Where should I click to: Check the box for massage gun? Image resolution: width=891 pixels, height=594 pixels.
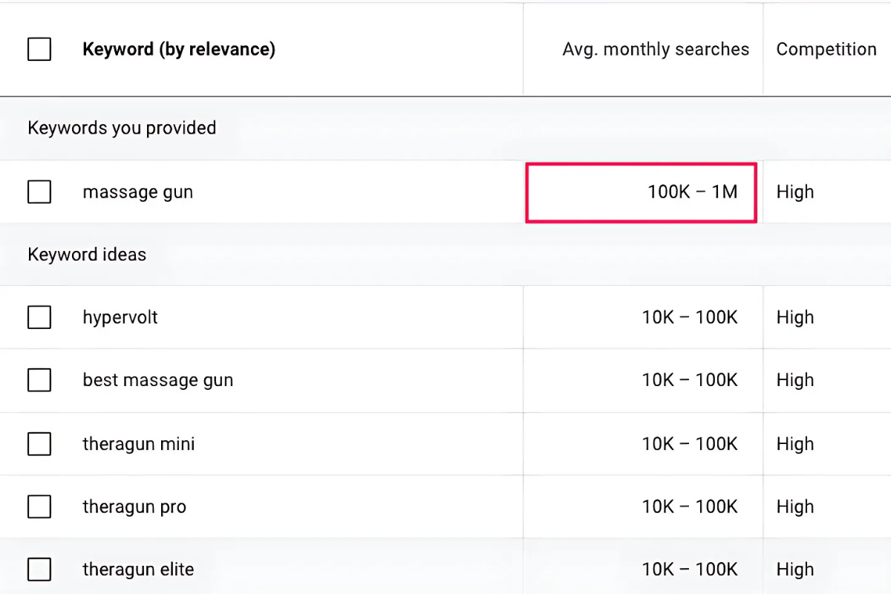point(39,192)
